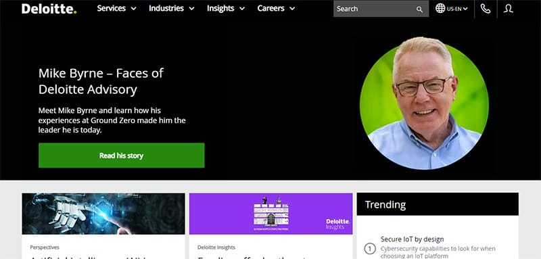Click the globe language icon
Screen dimensions: 541x259
pos(440,8)
